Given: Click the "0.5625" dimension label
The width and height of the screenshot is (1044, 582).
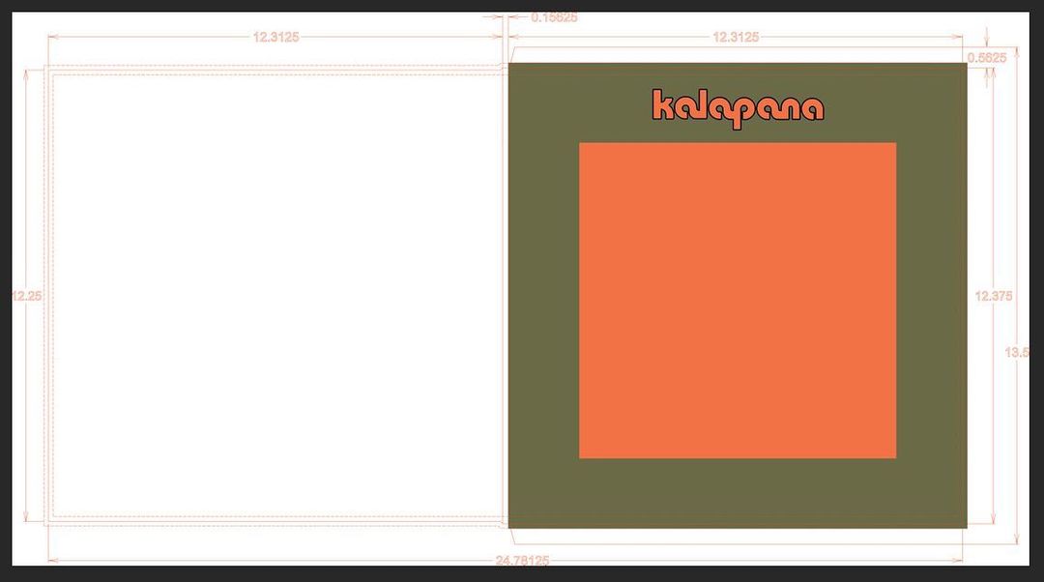Looking at the screenshot, I should tap(987, 58).
